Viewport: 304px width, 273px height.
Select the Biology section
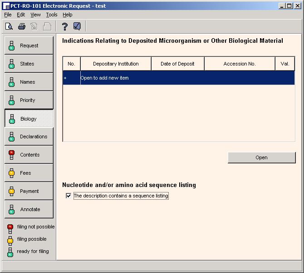click(x=29, y=119)
